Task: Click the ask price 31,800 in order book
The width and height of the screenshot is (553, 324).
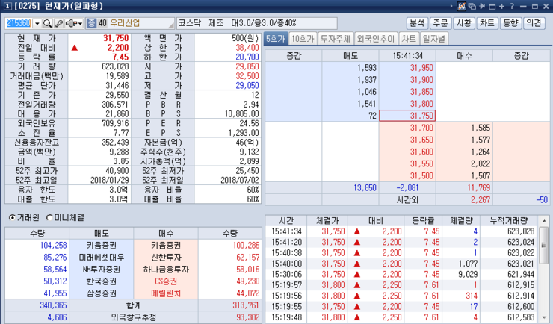Action: point(421,104)
